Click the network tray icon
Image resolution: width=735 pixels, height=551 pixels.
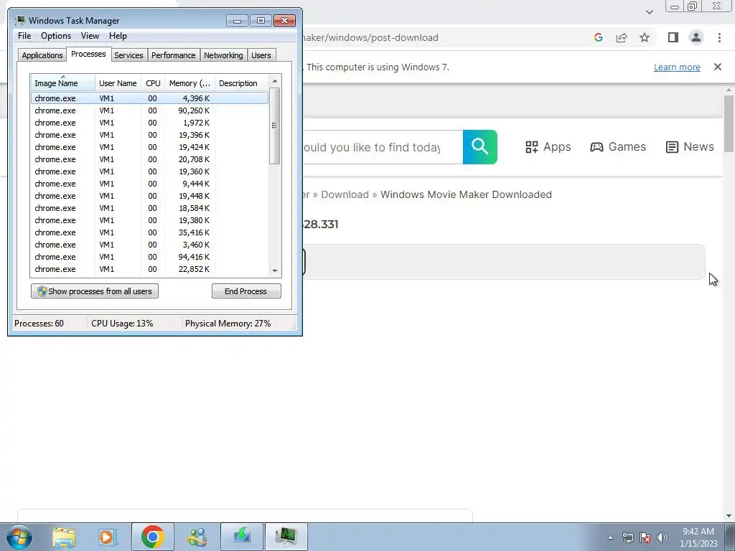[x=627, y=537]
